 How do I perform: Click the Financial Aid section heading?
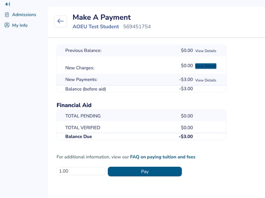(74, 105)
